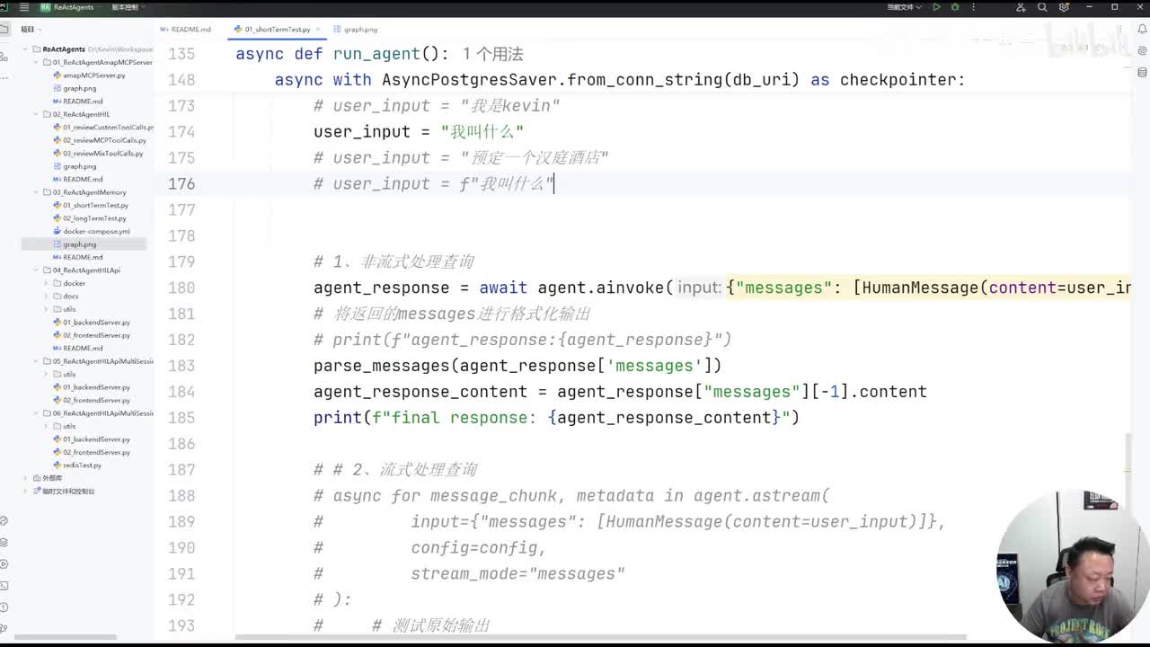This screenshot has height=647, width=1150.
Task: Open the Project tool window folder icon
Action: point(4,29)
